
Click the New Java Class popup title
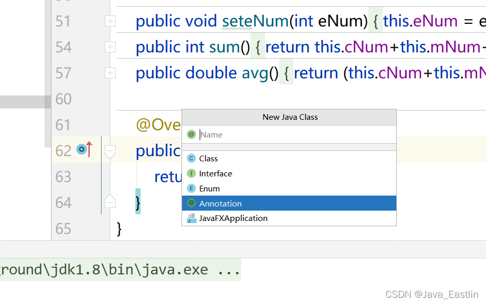(x=290, y=117)
